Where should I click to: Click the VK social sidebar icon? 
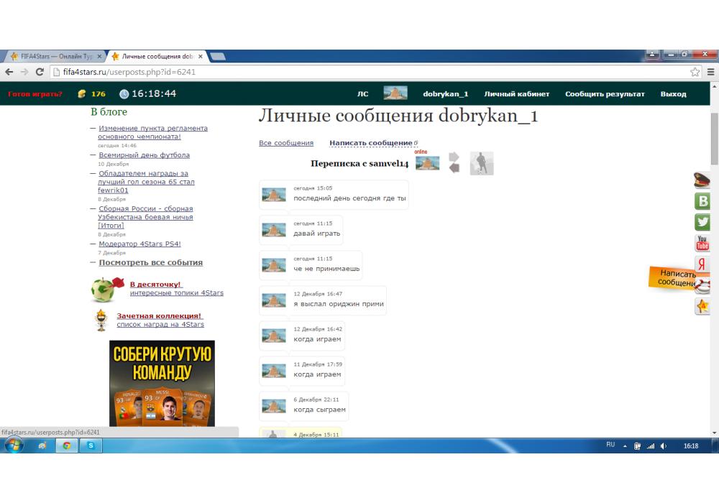tap(702, 201)
